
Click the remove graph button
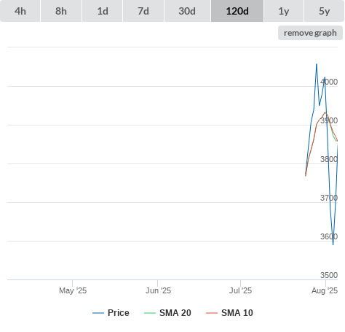[x=310, y=33]
